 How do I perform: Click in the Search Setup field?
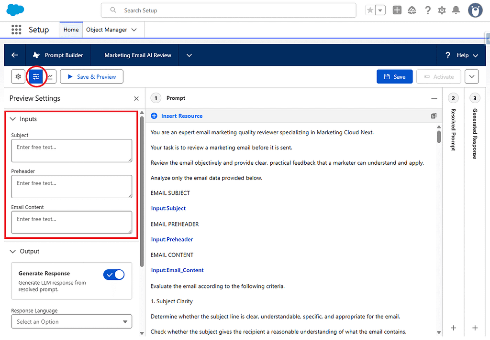pyautogui.click(x=228, y=11)
